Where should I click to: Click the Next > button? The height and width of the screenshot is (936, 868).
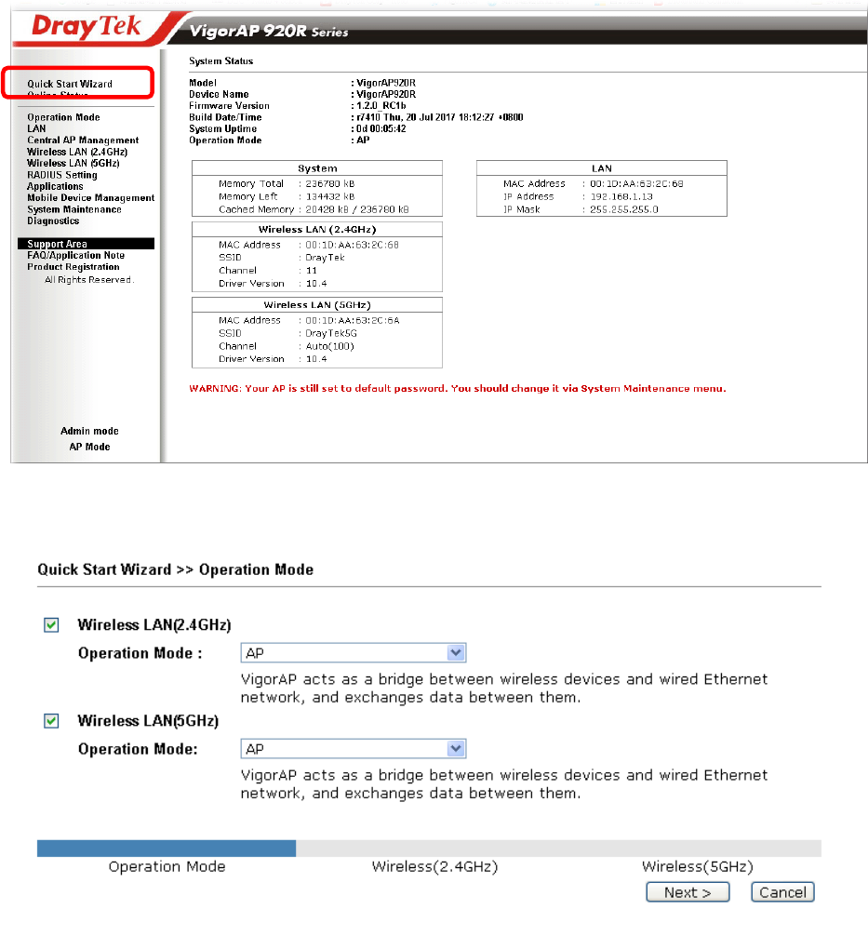(688, 892)
